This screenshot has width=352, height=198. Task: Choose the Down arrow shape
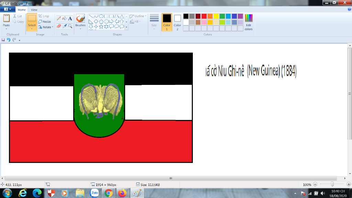click(x=91, y=27)
